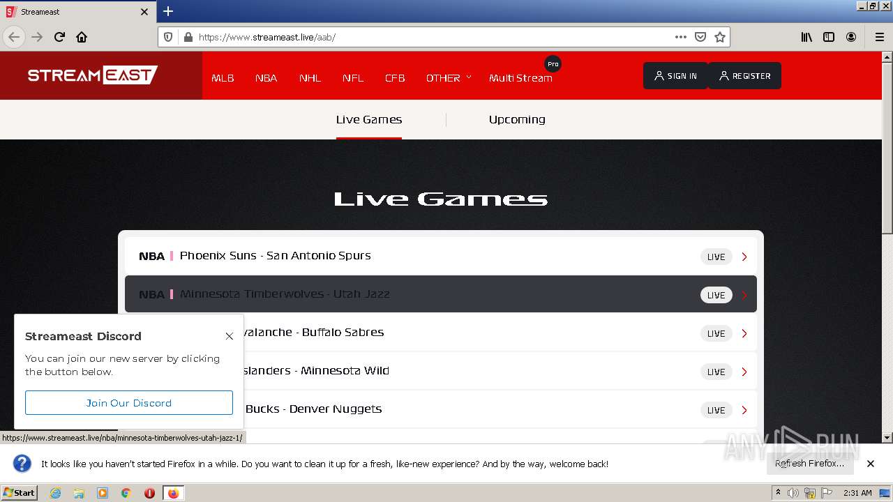Expand the OTHER sports dropdown
The width and height of the screenshot is (893, 502).
(449, 77)
